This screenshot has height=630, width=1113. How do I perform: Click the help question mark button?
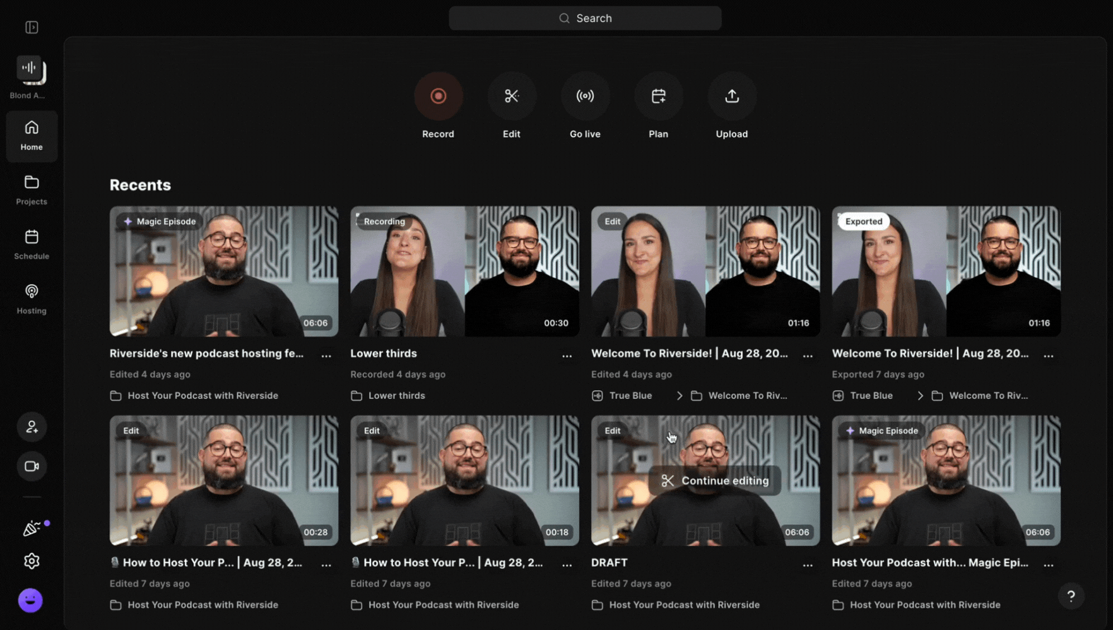1071,596
